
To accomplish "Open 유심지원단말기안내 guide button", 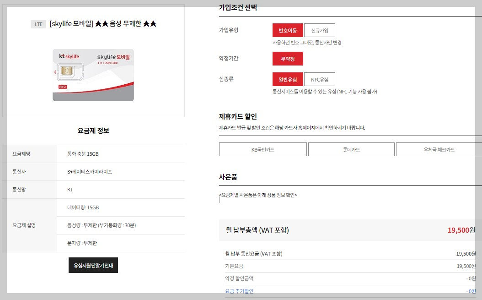I will [x=93, y=265].
